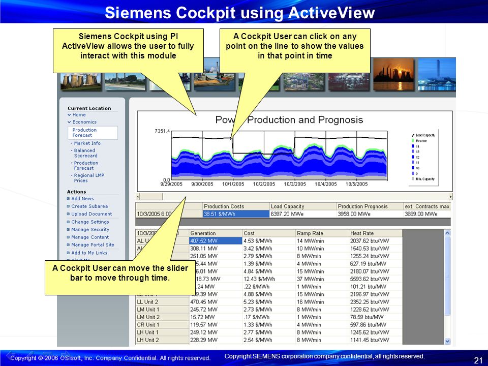The width and height of the screenshot is (488, 366).
Task: Click the gray Min. Capacity legend swatch
Action: click(x=413, y=178)
